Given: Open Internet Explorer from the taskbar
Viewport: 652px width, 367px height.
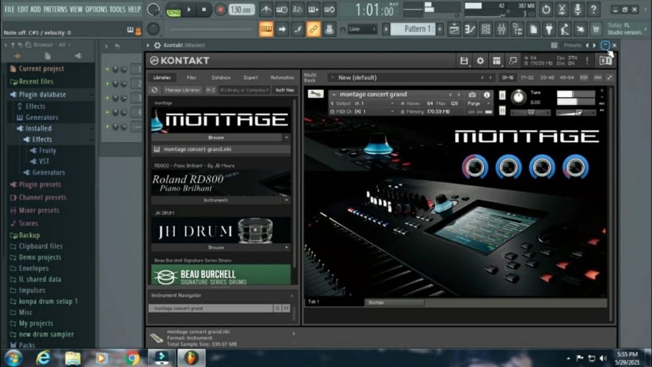Looking at the screenshot, I should (43, 358).
